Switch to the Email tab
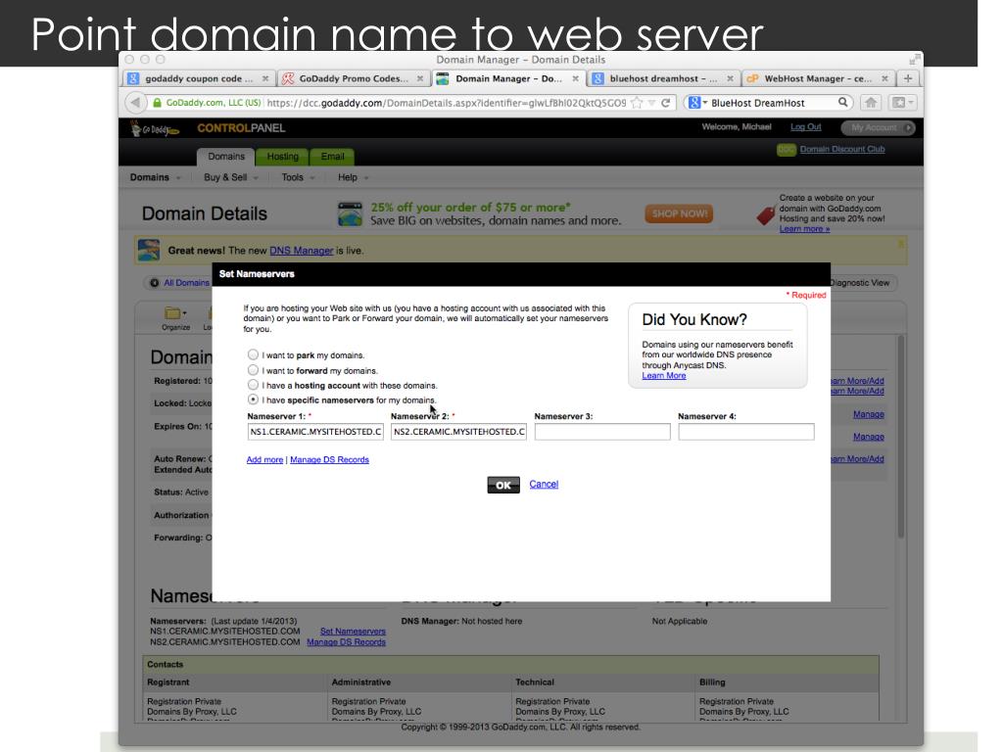1003x752 pixels. point(332,156)
